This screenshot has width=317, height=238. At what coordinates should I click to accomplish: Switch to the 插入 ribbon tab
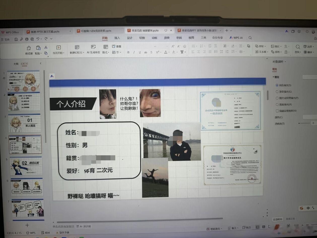tap(117, 38)
